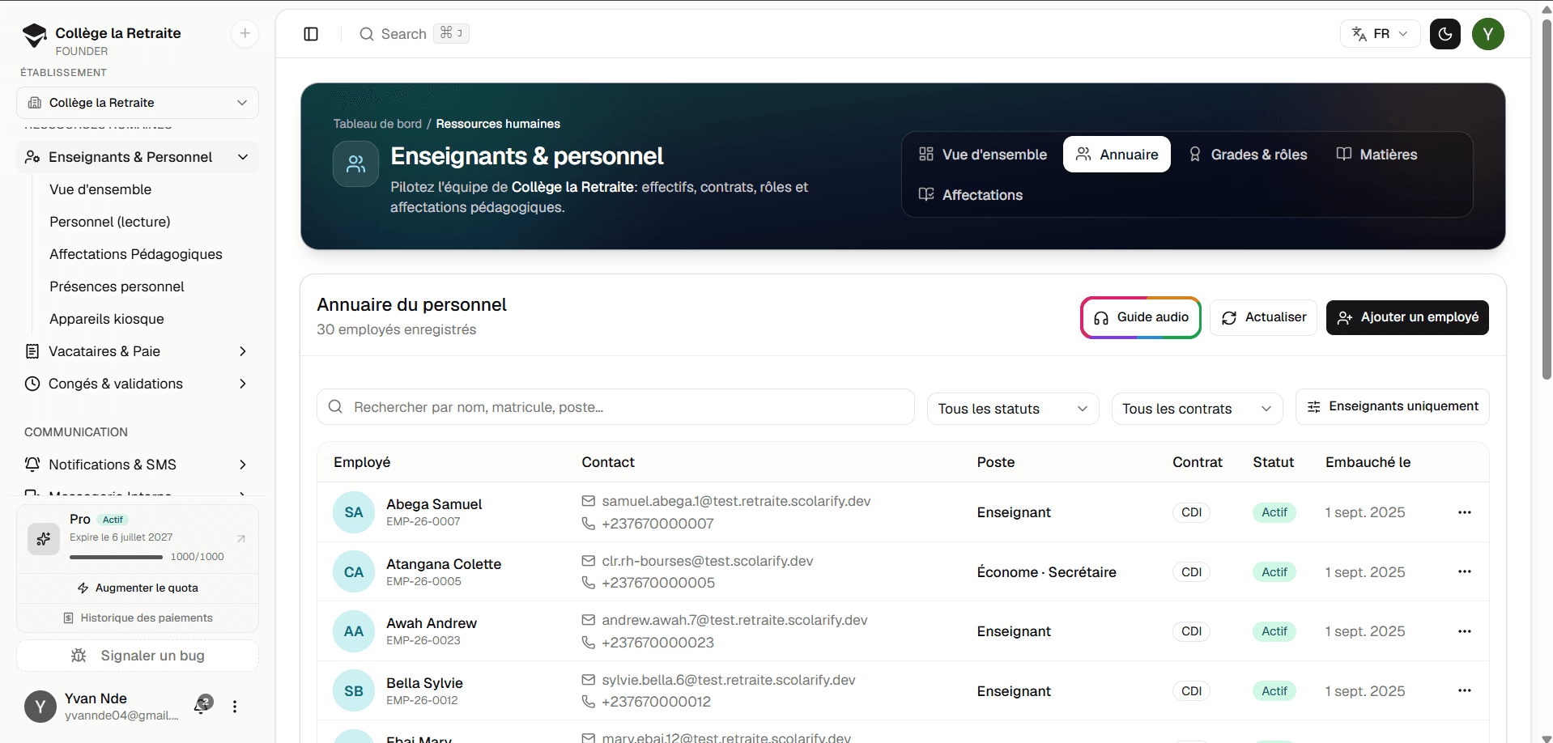
Task: Click the Embauché le column header
Action: 1368,462
